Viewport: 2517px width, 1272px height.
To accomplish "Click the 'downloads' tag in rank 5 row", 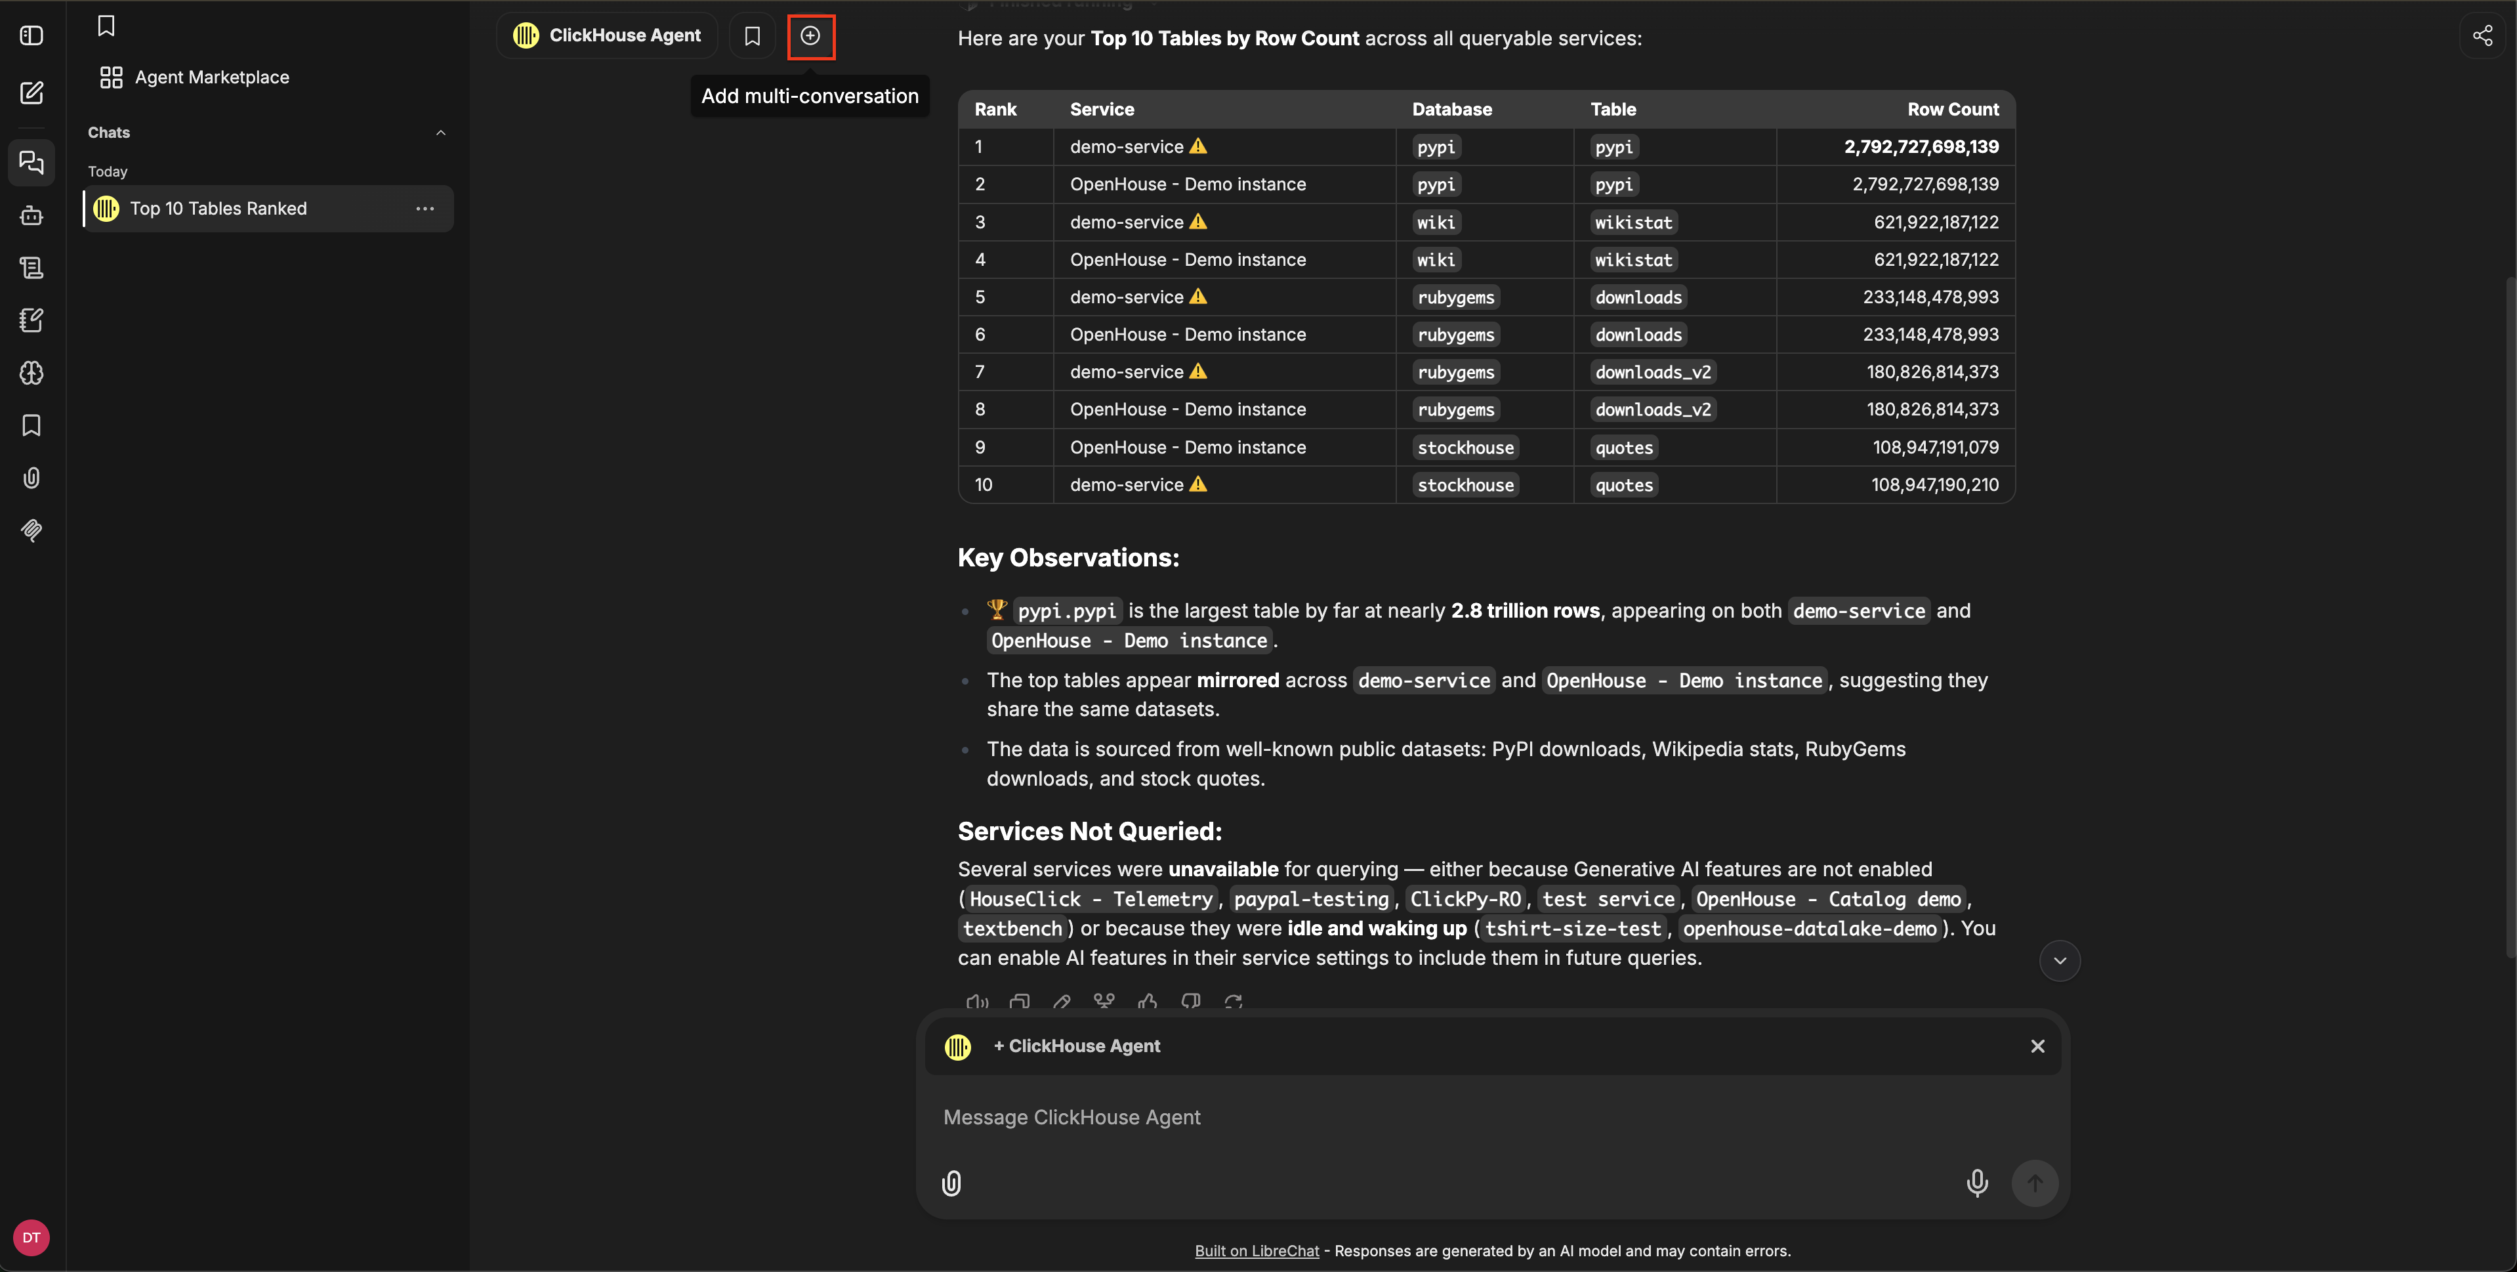I will (1638, 297).
